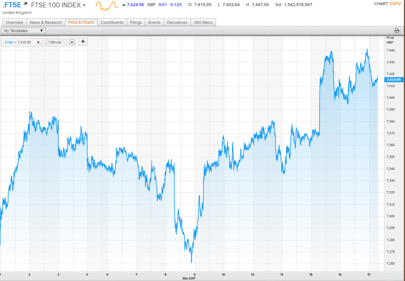Open the Filings tab
405x281 pixels.
(136, 22)
